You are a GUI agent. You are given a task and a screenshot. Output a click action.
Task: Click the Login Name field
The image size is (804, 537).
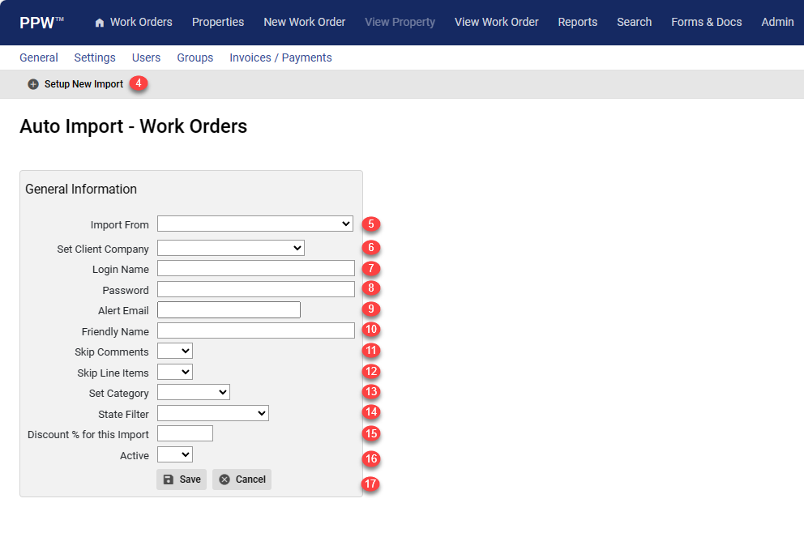256,268
